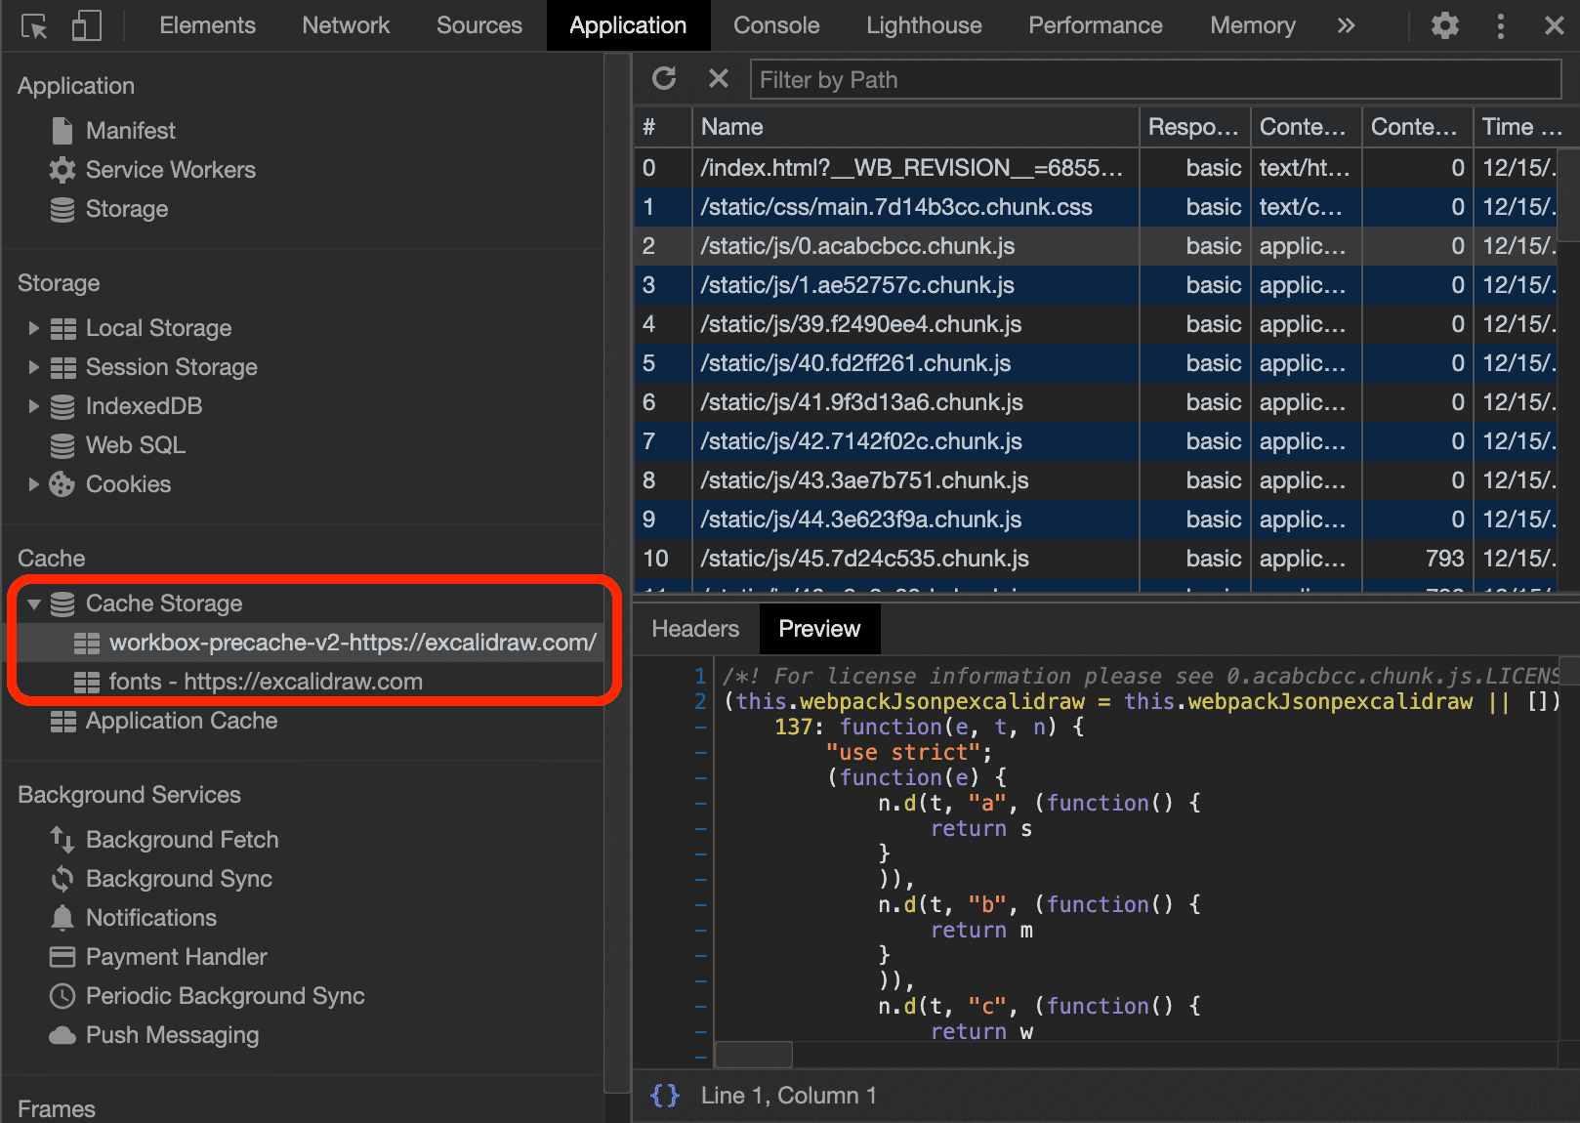This screenshot has width=1580, height=1123.
Task: Open the three-dot customize menu
Action: coord(1501,26)
